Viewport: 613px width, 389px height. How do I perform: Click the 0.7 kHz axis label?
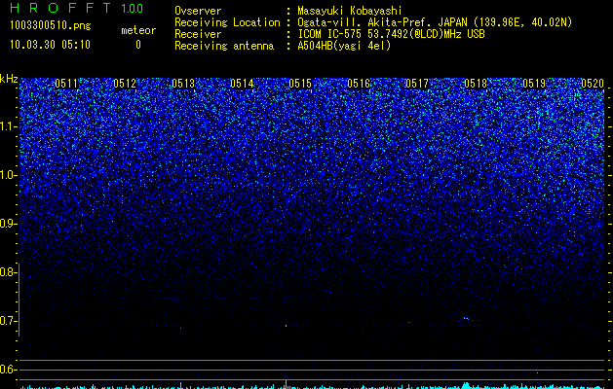click(9, 321)
